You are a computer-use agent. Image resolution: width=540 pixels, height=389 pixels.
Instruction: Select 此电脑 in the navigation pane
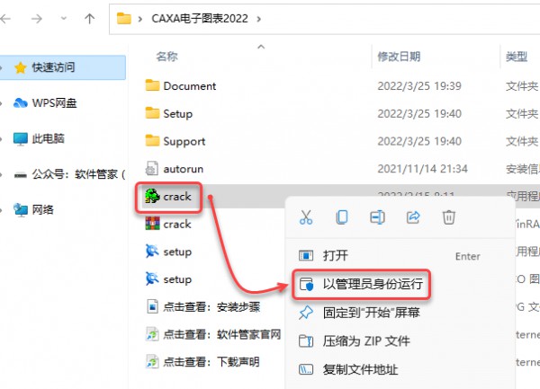tap(49, 138)
